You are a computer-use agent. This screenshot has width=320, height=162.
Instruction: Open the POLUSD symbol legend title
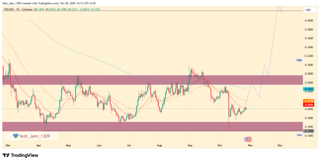pos(10,10)
